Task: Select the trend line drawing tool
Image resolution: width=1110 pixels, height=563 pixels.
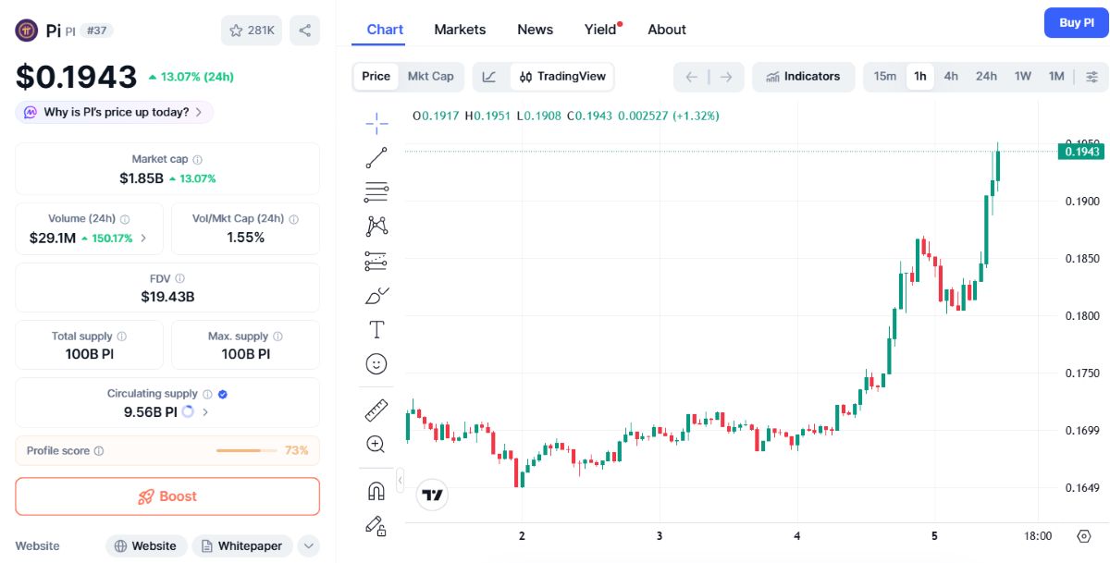Action: 376,157
